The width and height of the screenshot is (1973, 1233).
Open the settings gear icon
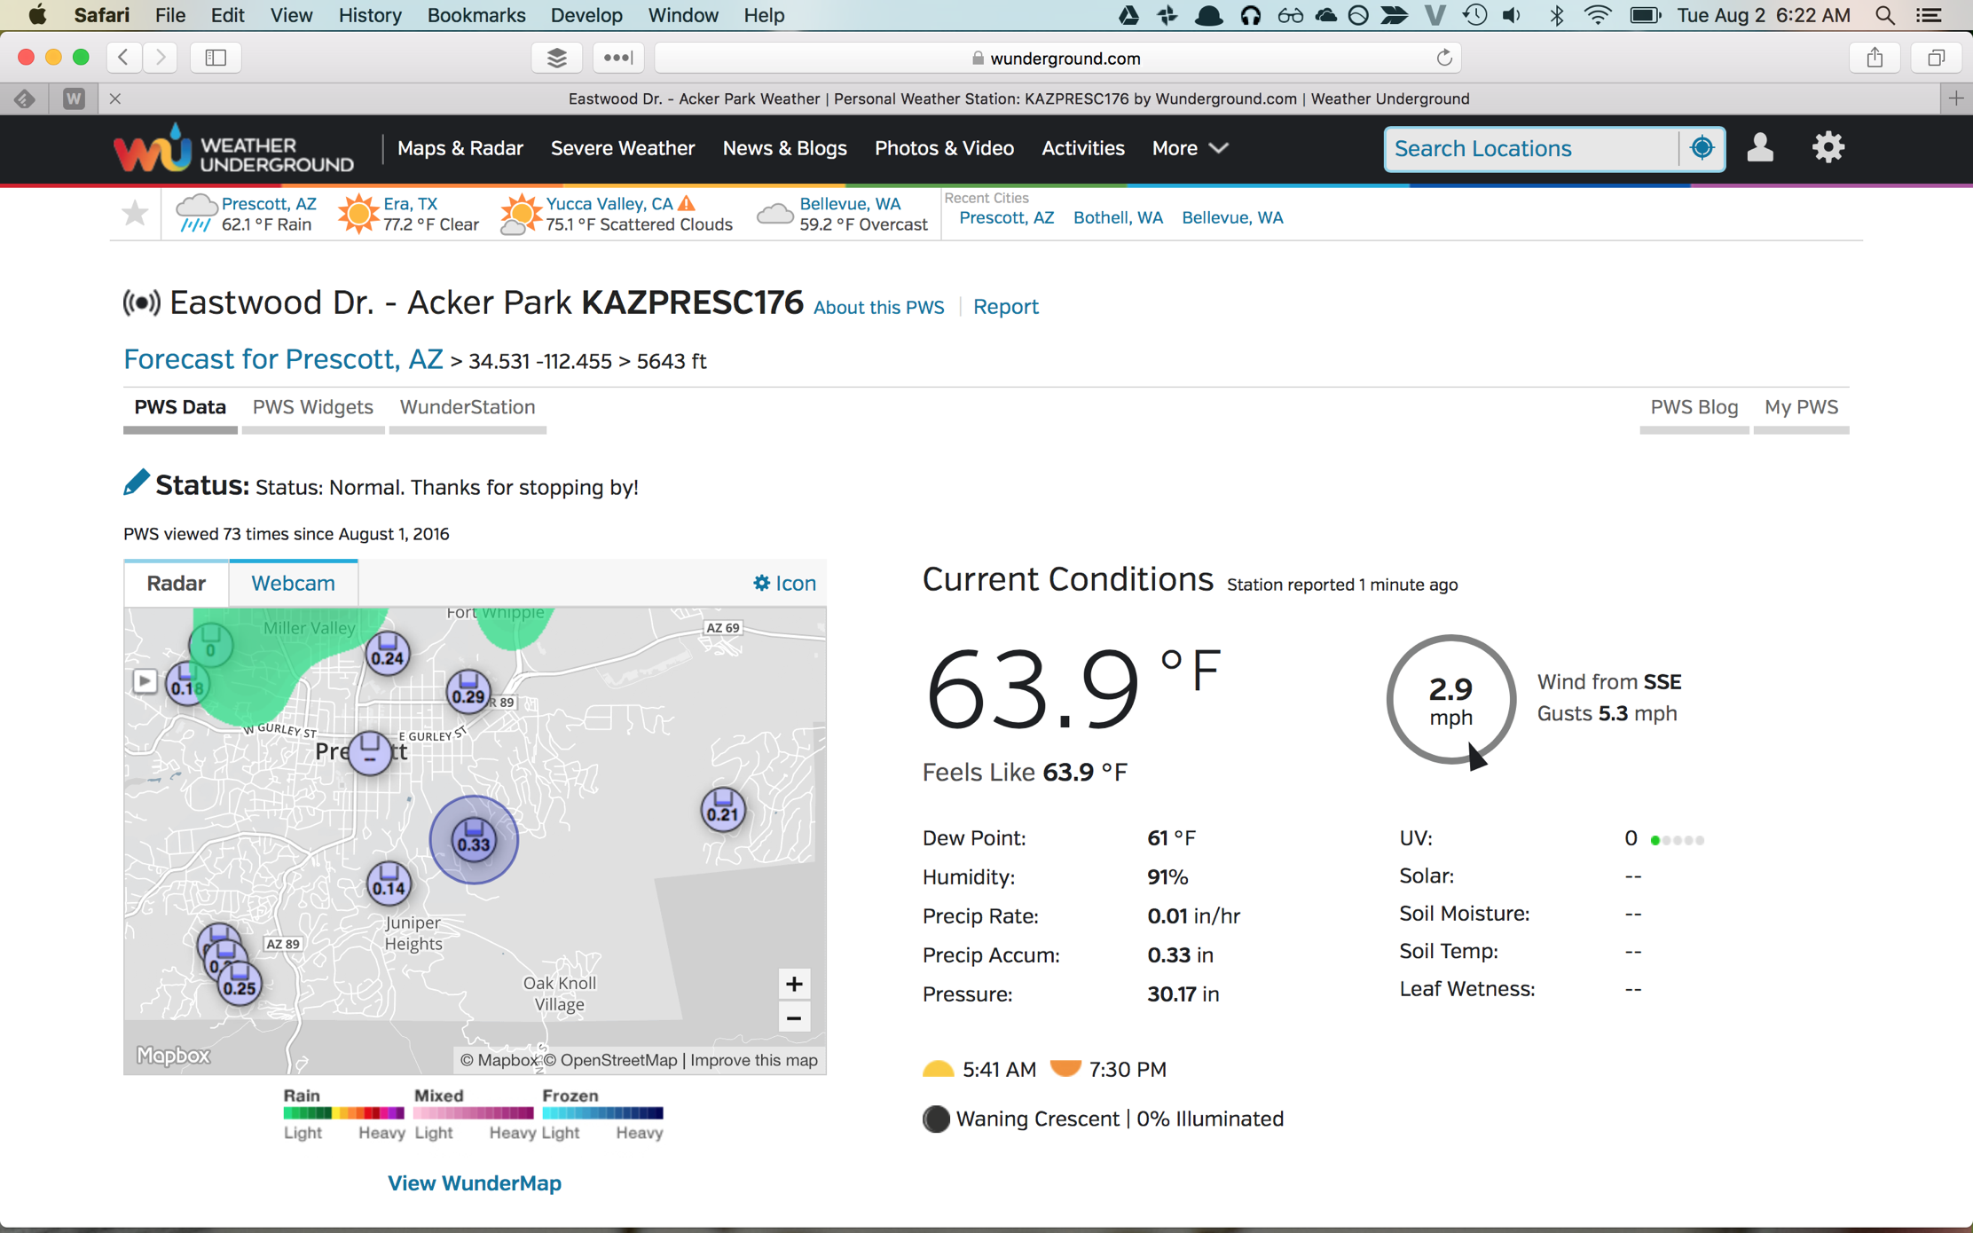pyautogui.click(x=1828, y=147)
